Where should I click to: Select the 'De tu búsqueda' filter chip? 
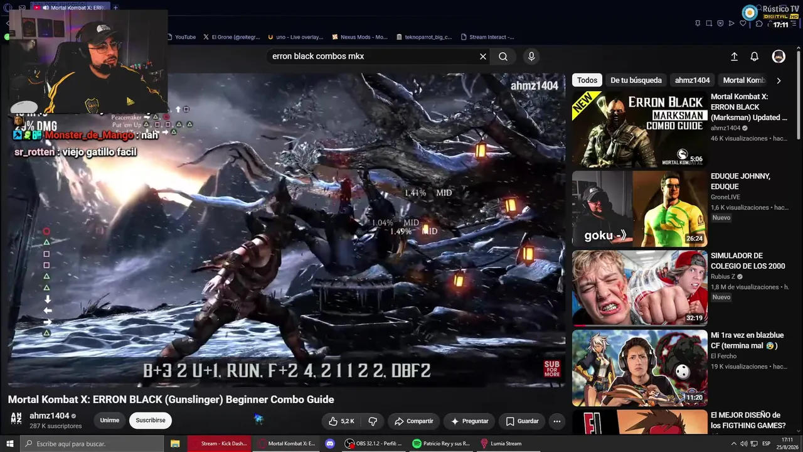[x=636, y=80]
